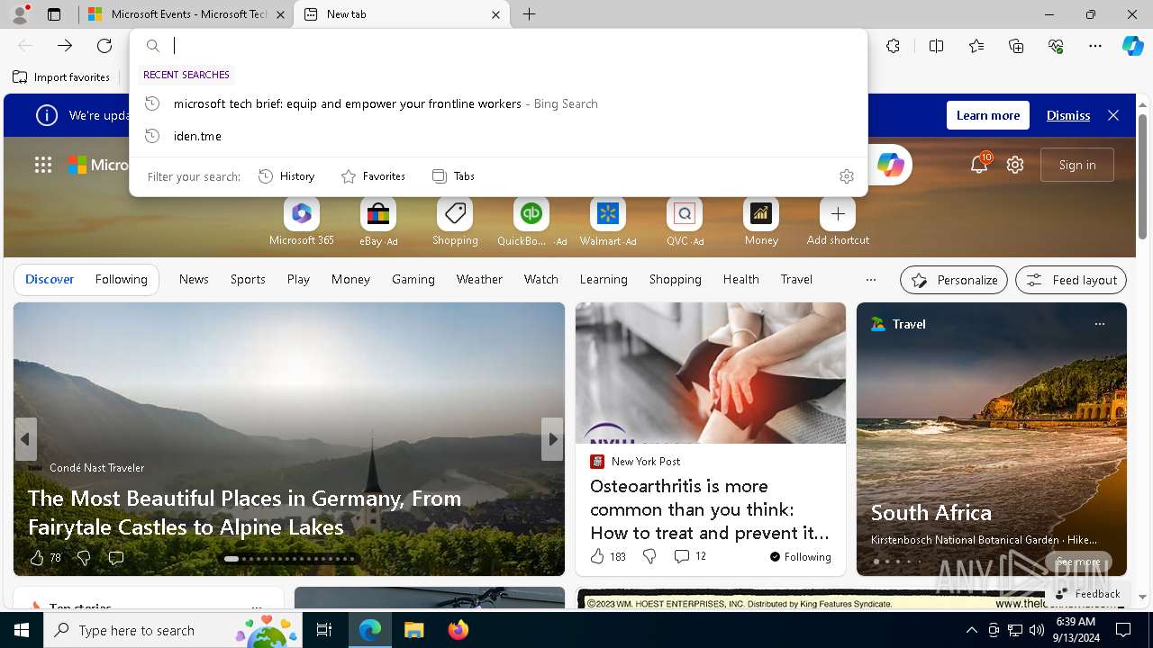Image resolution: width=1153 pixels, height=648 pixels.
Task: Open the News category
Action: (x=194, y=279)
